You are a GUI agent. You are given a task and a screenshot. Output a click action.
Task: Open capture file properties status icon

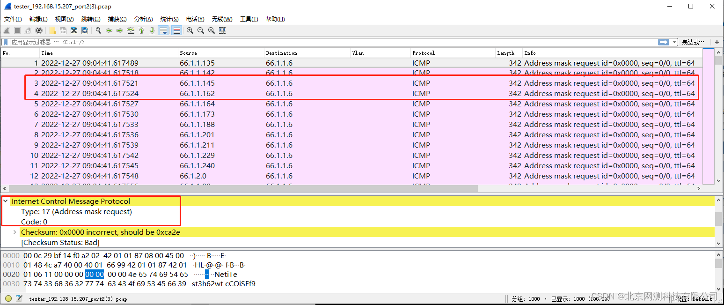(x=19, y=298)
